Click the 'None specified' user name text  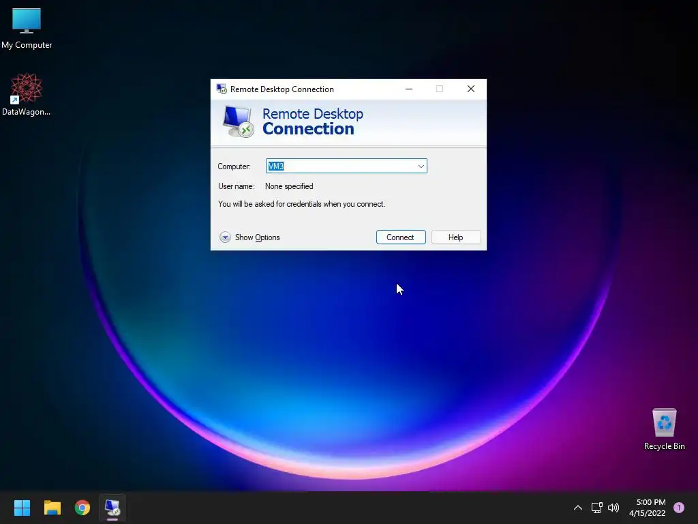click(x=289, y=186)
